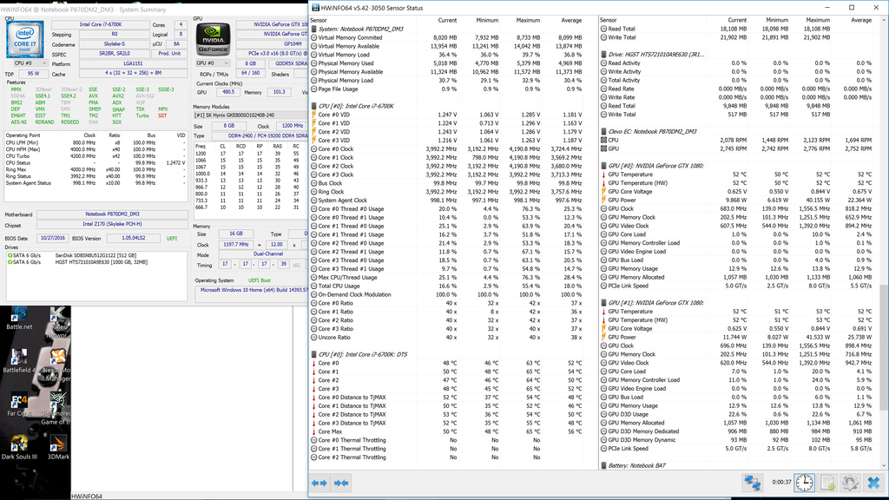Image resolution: width=889 pixels, height=500 pixels.
Task: Open the Far Cry 4 desktop shortcut
Action: click(19, 405)
